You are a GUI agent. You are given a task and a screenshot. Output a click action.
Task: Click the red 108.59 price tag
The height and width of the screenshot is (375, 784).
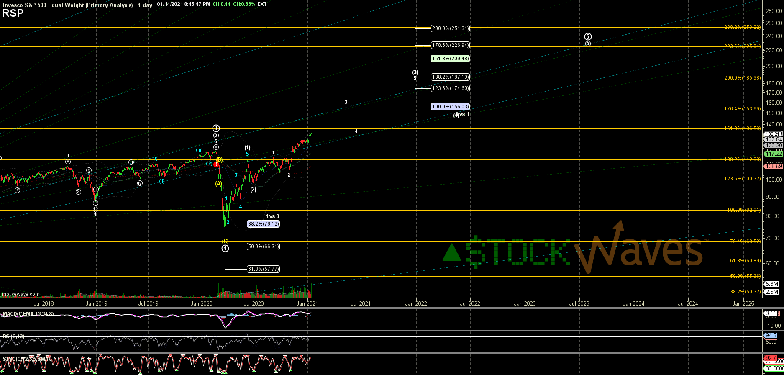[x=773, y=166]
